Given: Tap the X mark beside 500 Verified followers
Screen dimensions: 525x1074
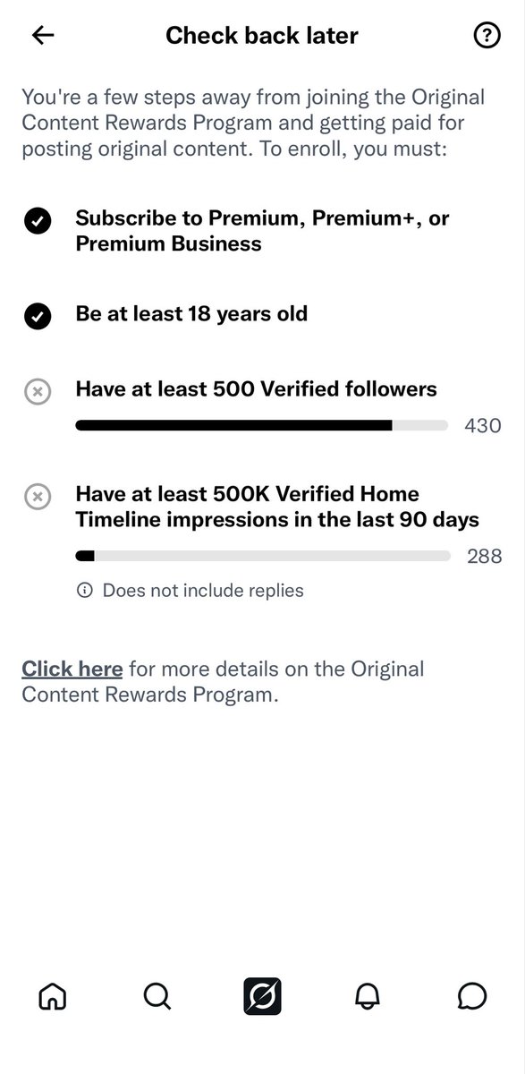Looking at the screenshot, I should (38, 392).
